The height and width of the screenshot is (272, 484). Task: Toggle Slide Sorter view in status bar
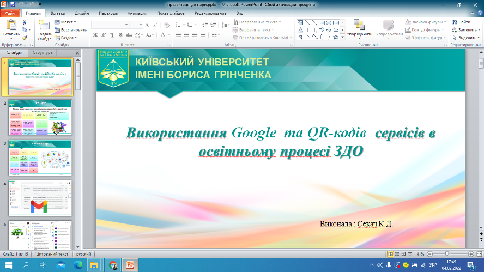pos(397,254)
